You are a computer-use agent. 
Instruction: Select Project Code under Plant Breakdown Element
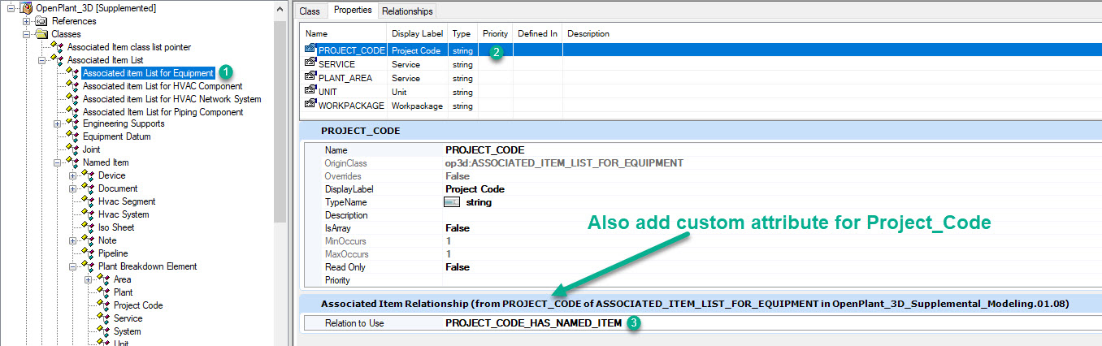138,305
